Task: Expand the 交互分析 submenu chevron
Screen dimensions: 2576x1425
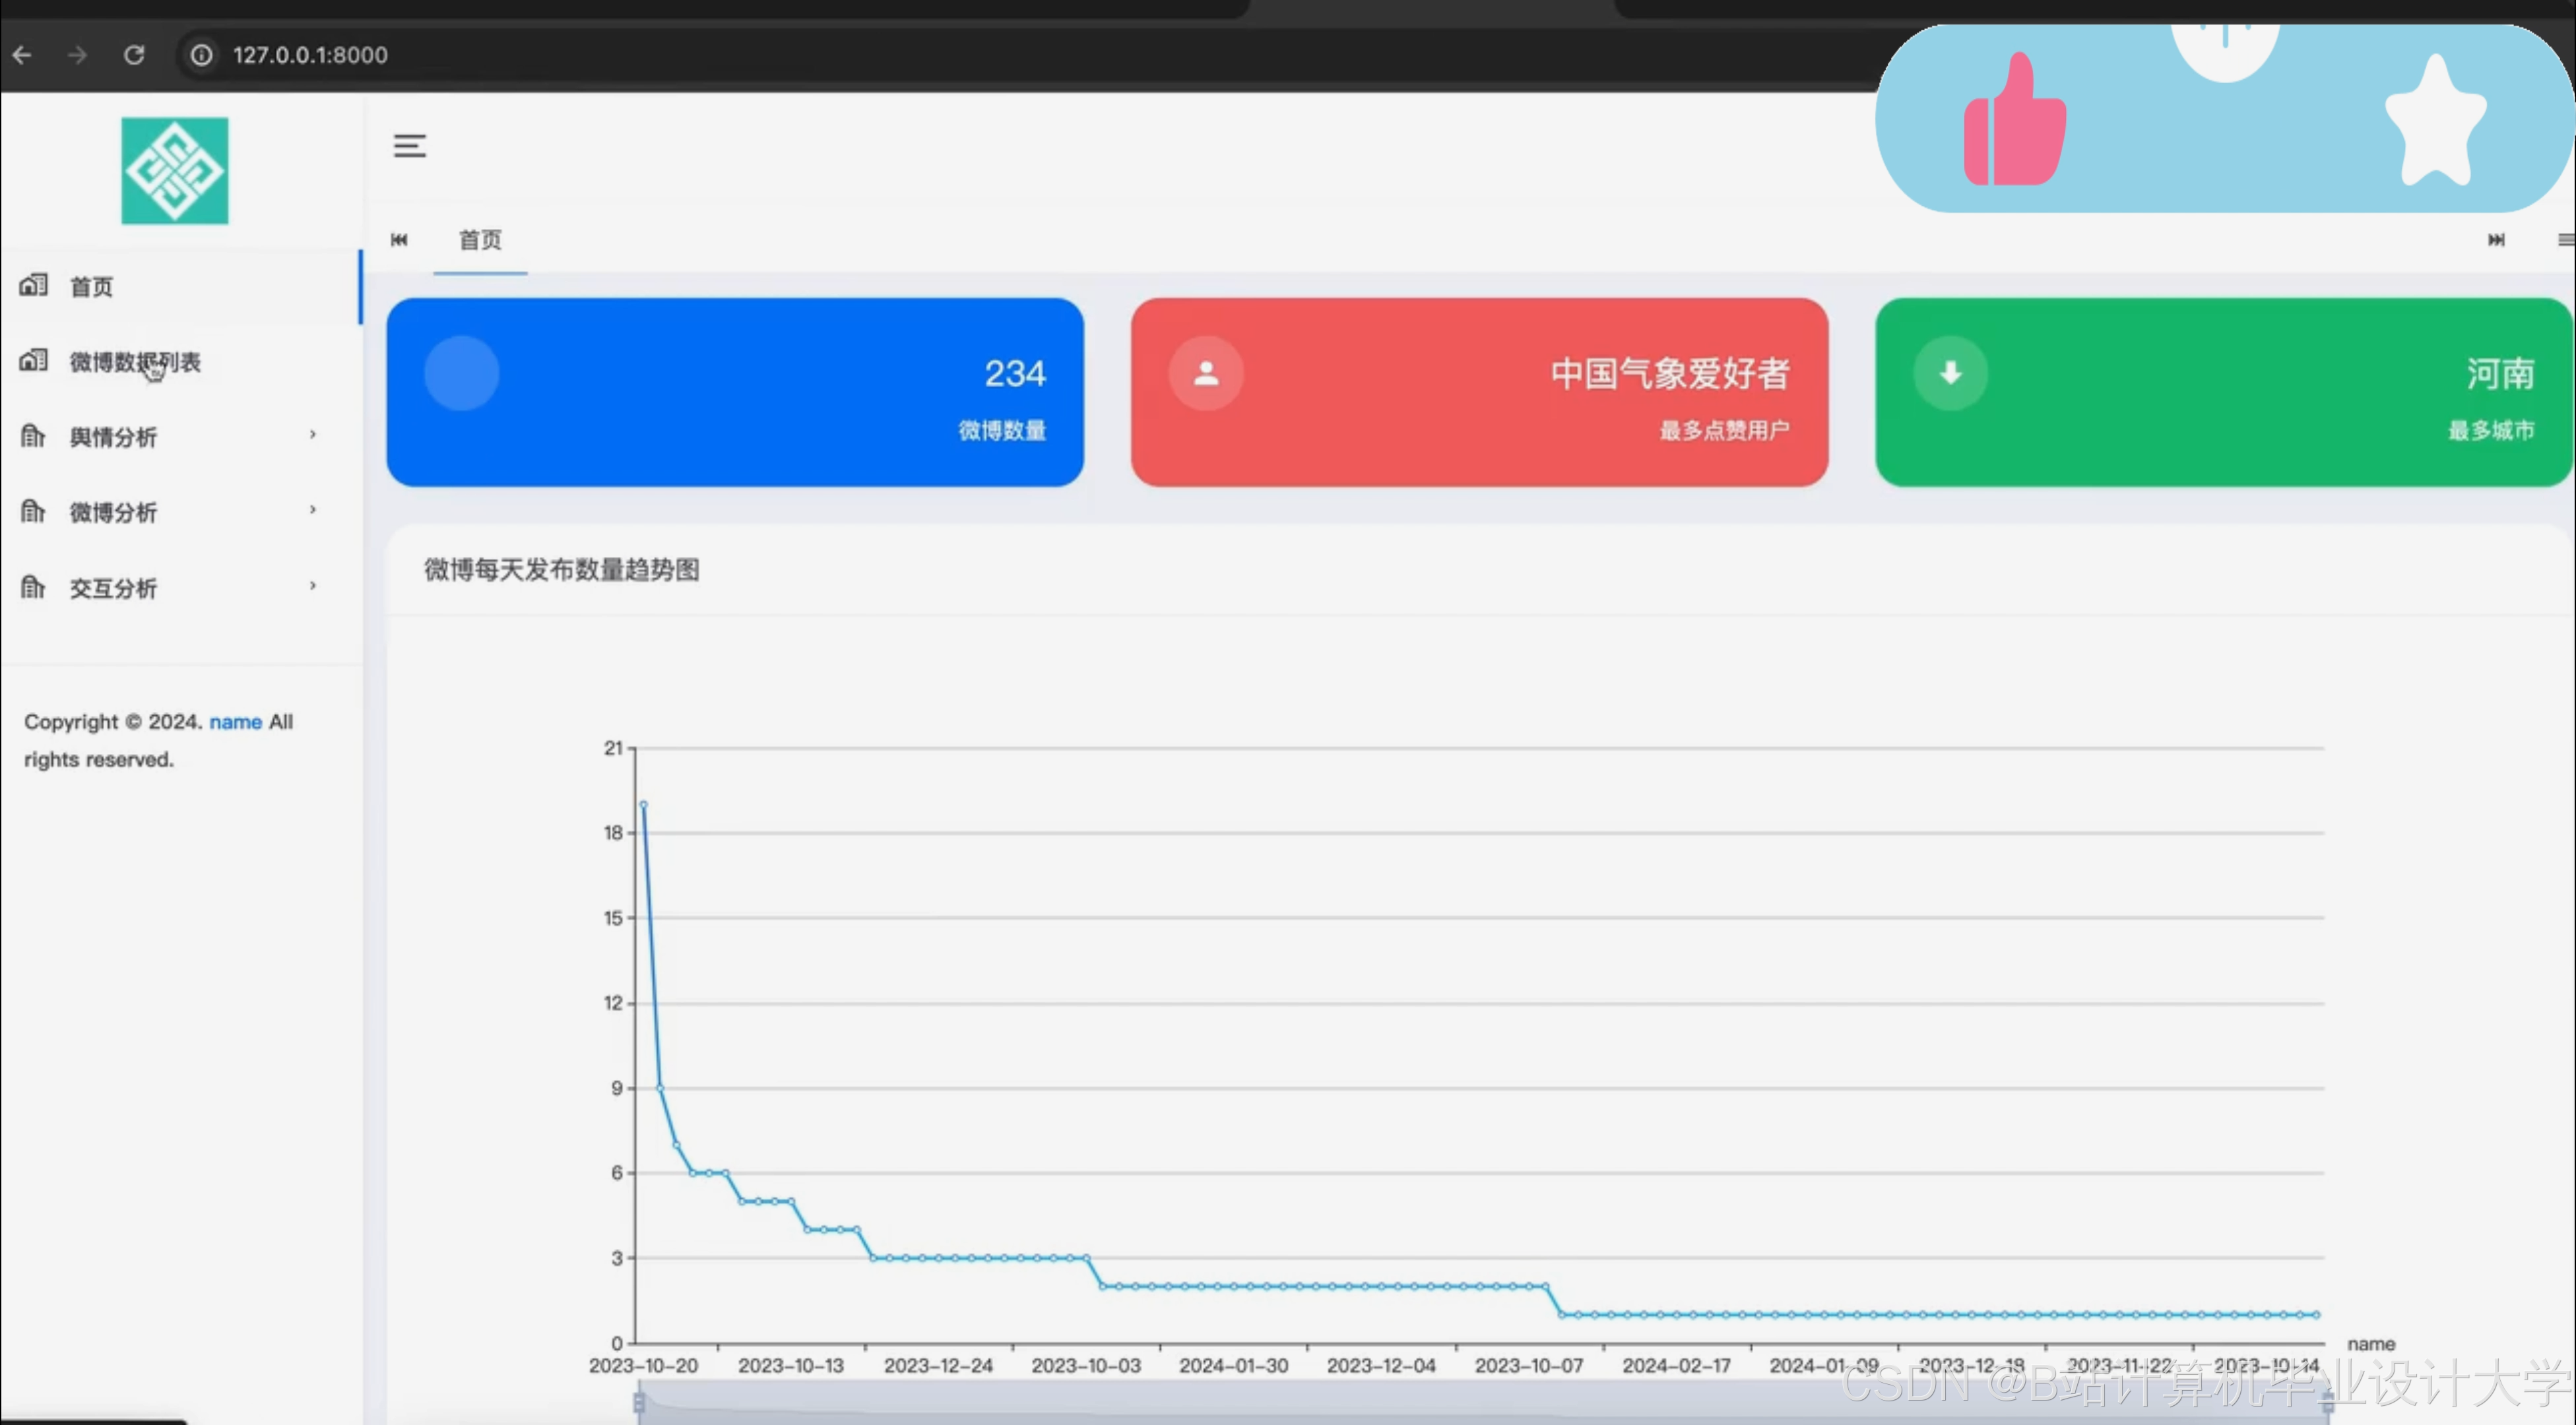Action: click(313, 586)
